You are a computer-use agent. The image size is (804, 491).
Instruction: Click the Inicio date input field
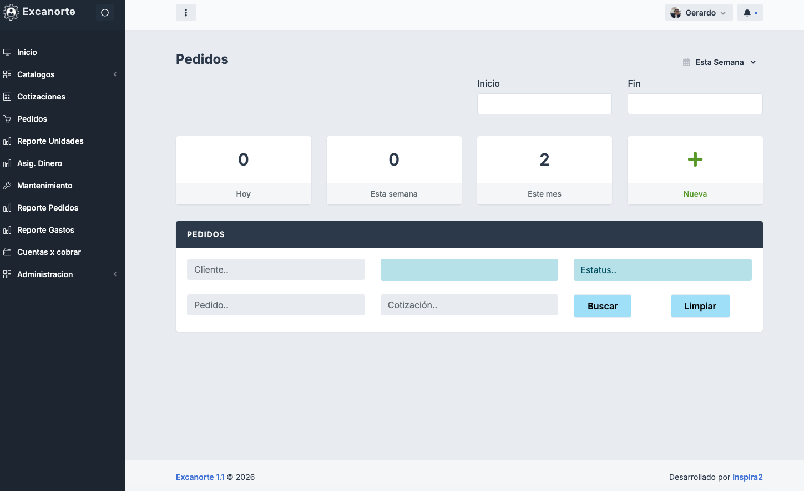(544, 104)
